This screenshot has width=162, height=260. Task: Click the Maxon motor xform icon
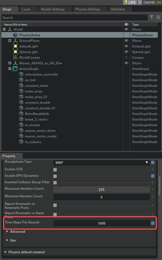[x=15, y=63]
